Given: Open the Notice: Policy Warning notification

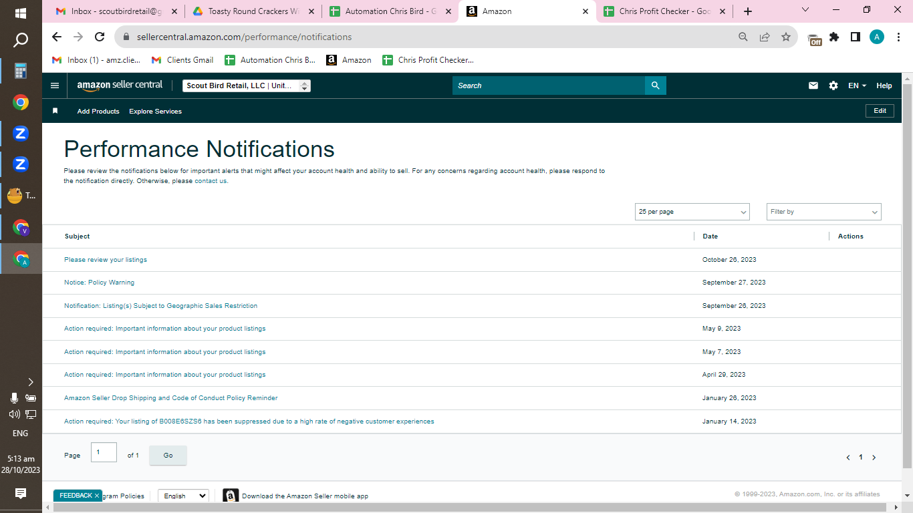Looking at the screenshot, I should click(x=99, y=283).
